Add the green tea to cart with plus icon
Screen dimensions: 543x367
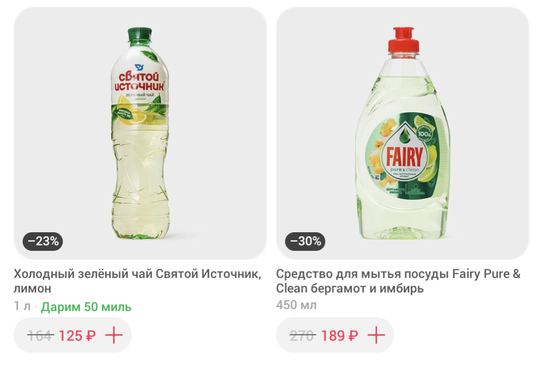tap(114, 335)
